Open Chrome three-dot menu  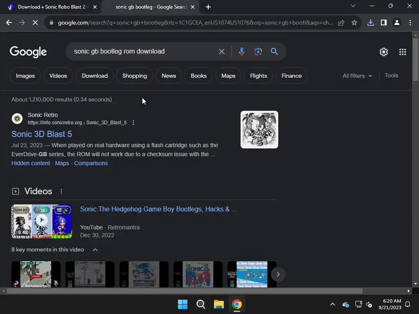(410, 23)
